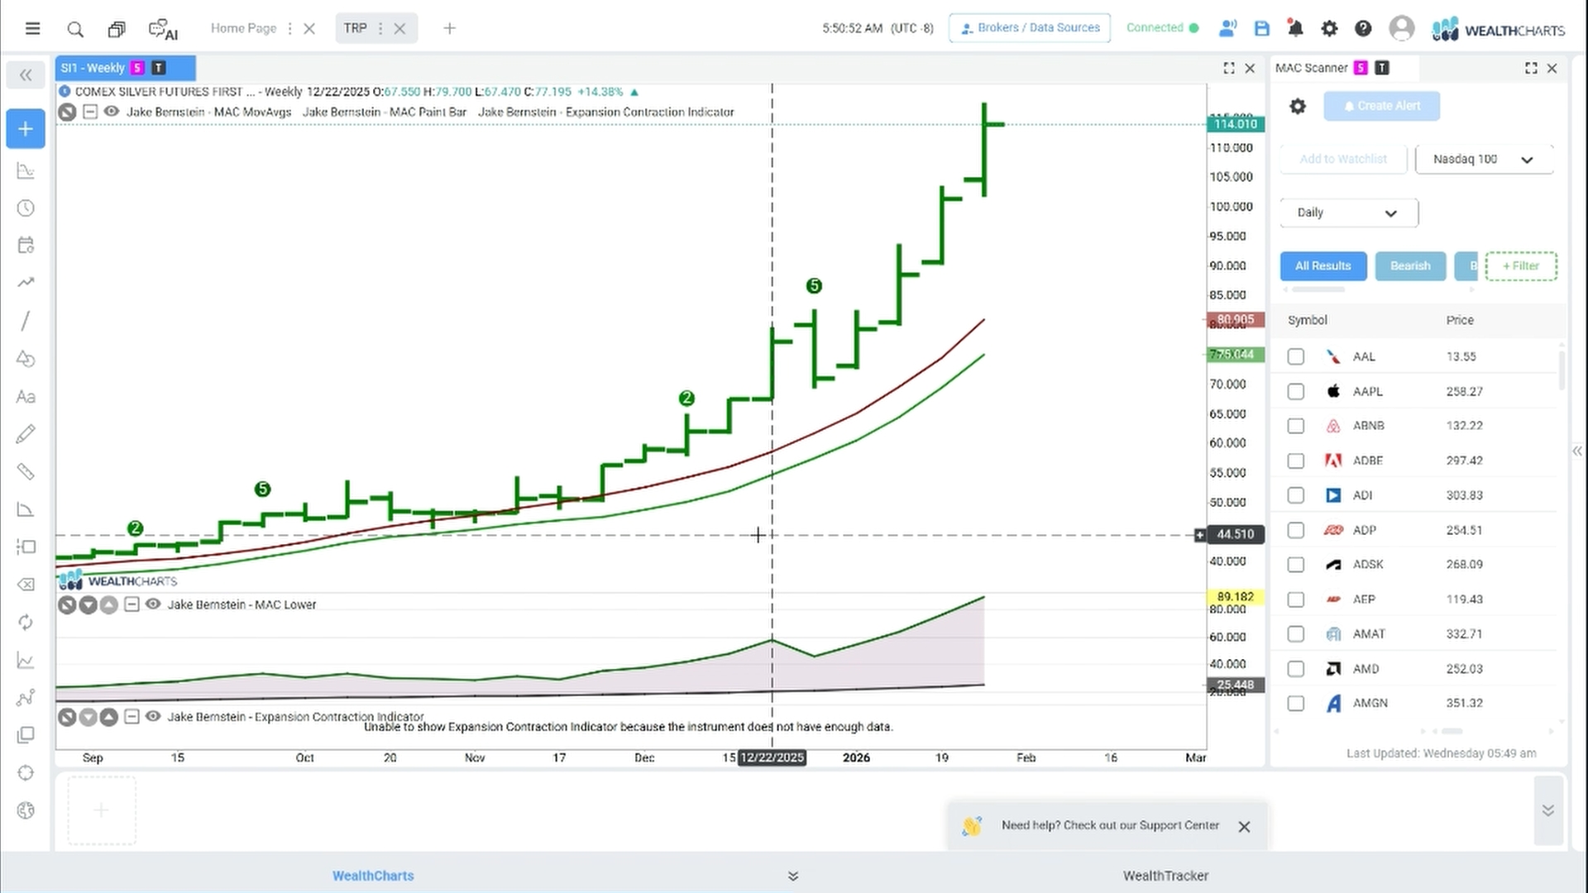The height and width of the screenshot is (893, 1588).
Task: Click the 44.510 crosshair price label
Action: [x=1235, y=535]
